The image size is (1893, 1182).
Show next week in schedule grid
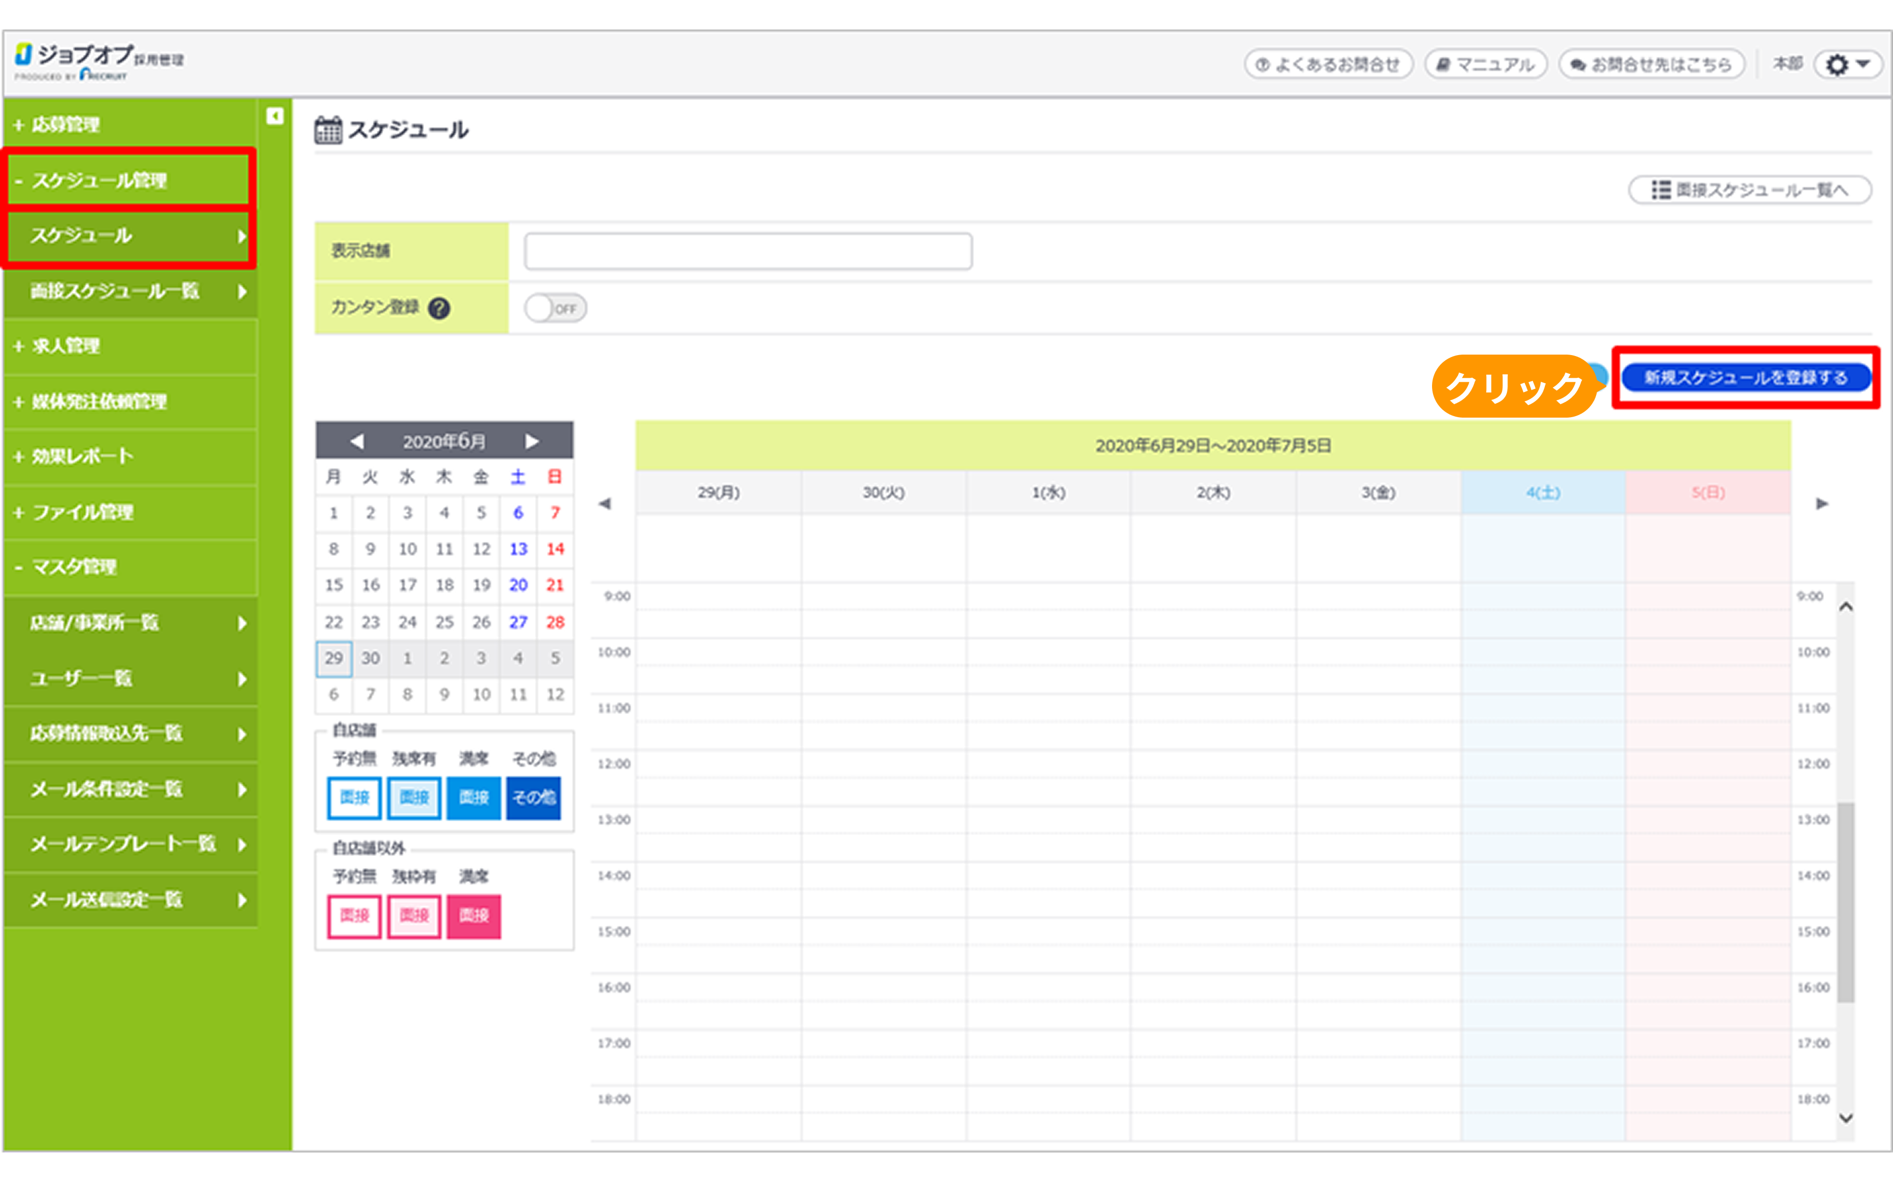coord(1821,503)
